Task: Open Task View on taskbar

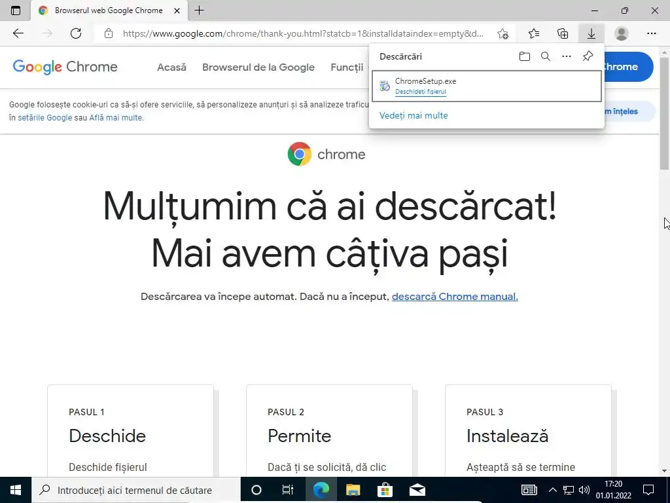Action: [288, 490]
